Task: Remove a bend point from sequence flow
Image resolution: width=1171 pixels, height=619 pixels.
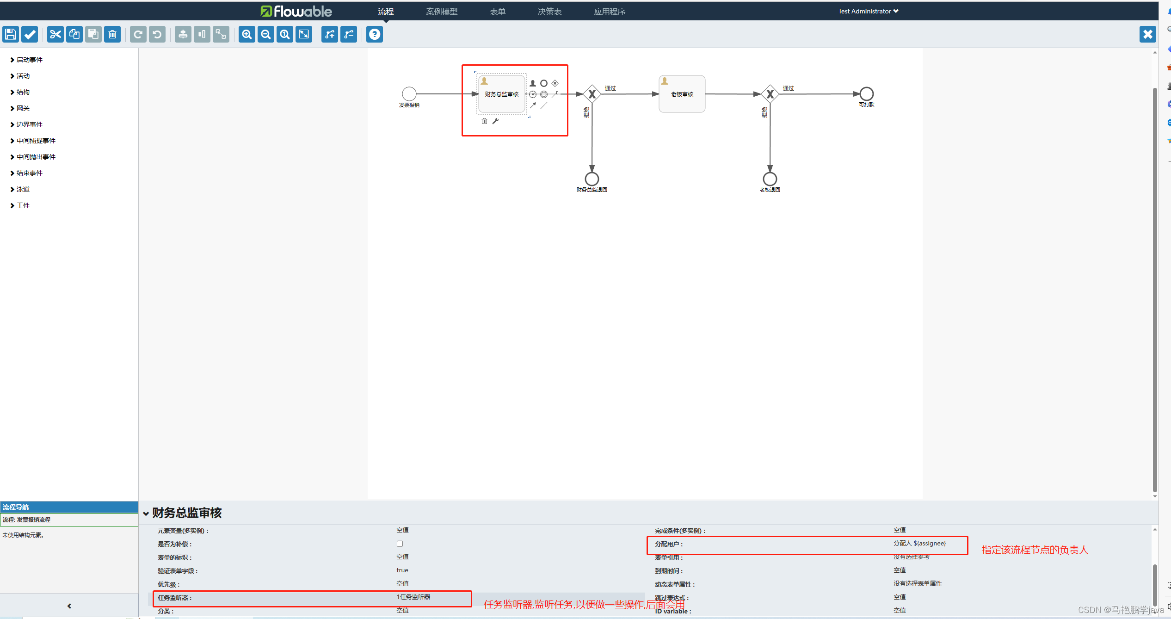Action: click(x=348, y=34)
